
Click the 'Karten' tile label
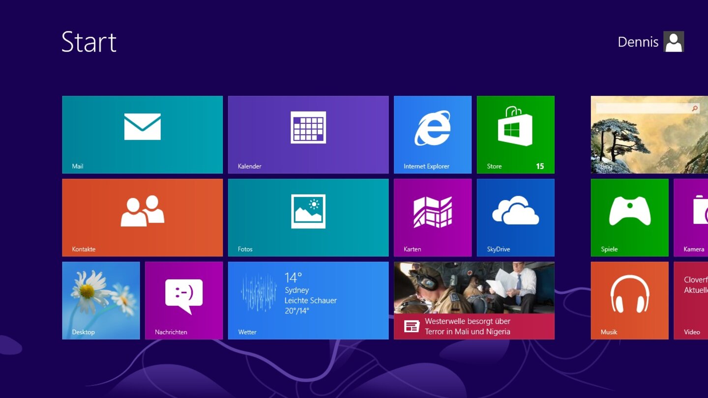tap(412, 249)
